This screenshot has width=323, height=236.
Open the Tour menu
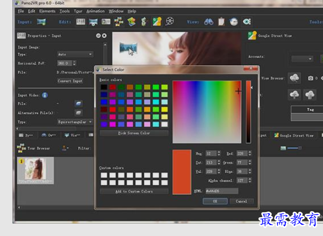(78, 11)
